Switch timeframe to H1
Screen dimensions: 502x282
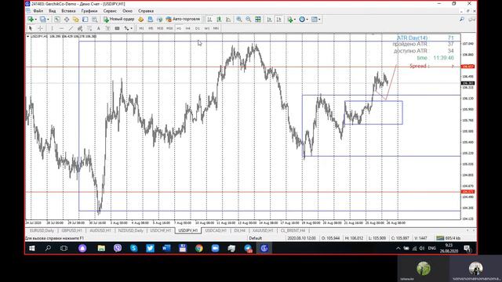[x=179, y=28]
